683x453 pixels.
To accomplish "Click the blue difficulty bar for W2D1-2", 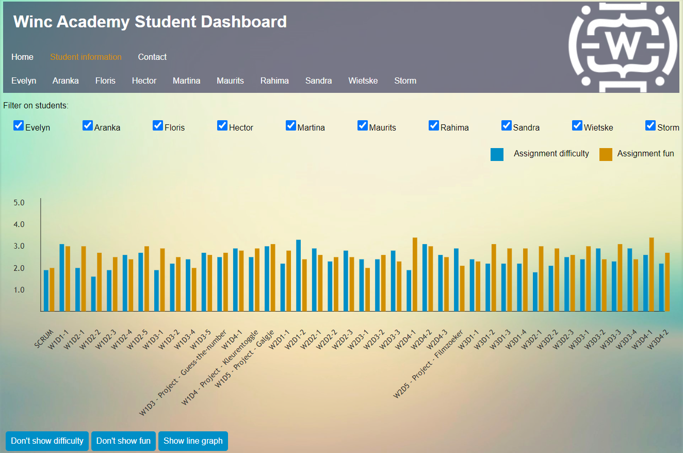I will point(299,276).
